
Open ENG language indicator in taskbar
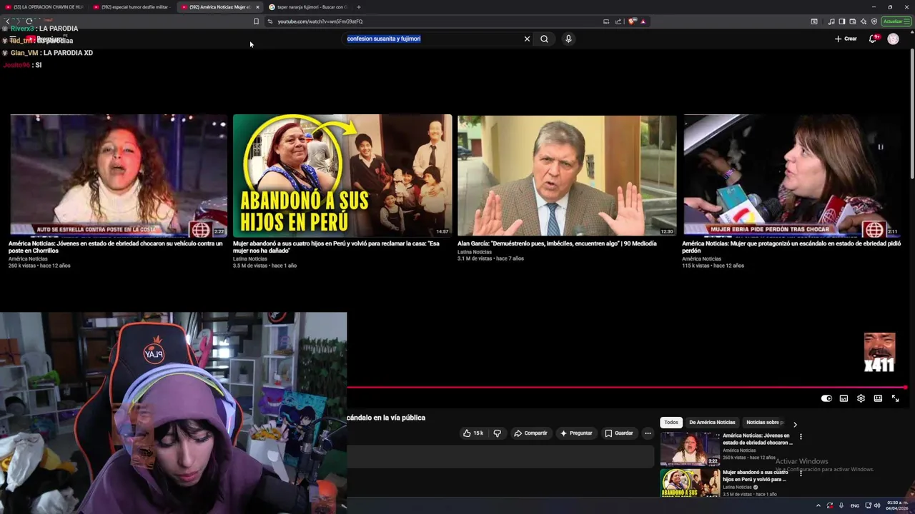[855, 505]
